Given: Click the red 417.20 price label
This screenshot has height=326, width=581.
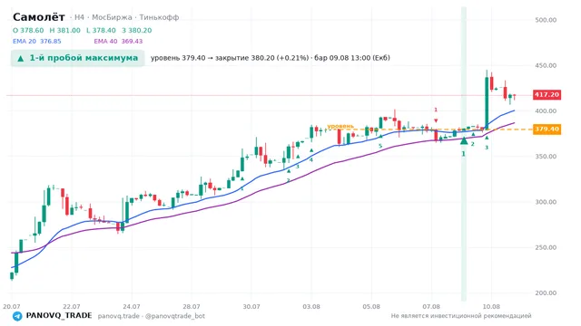Looking at the screenshot, I should point(547,94).
